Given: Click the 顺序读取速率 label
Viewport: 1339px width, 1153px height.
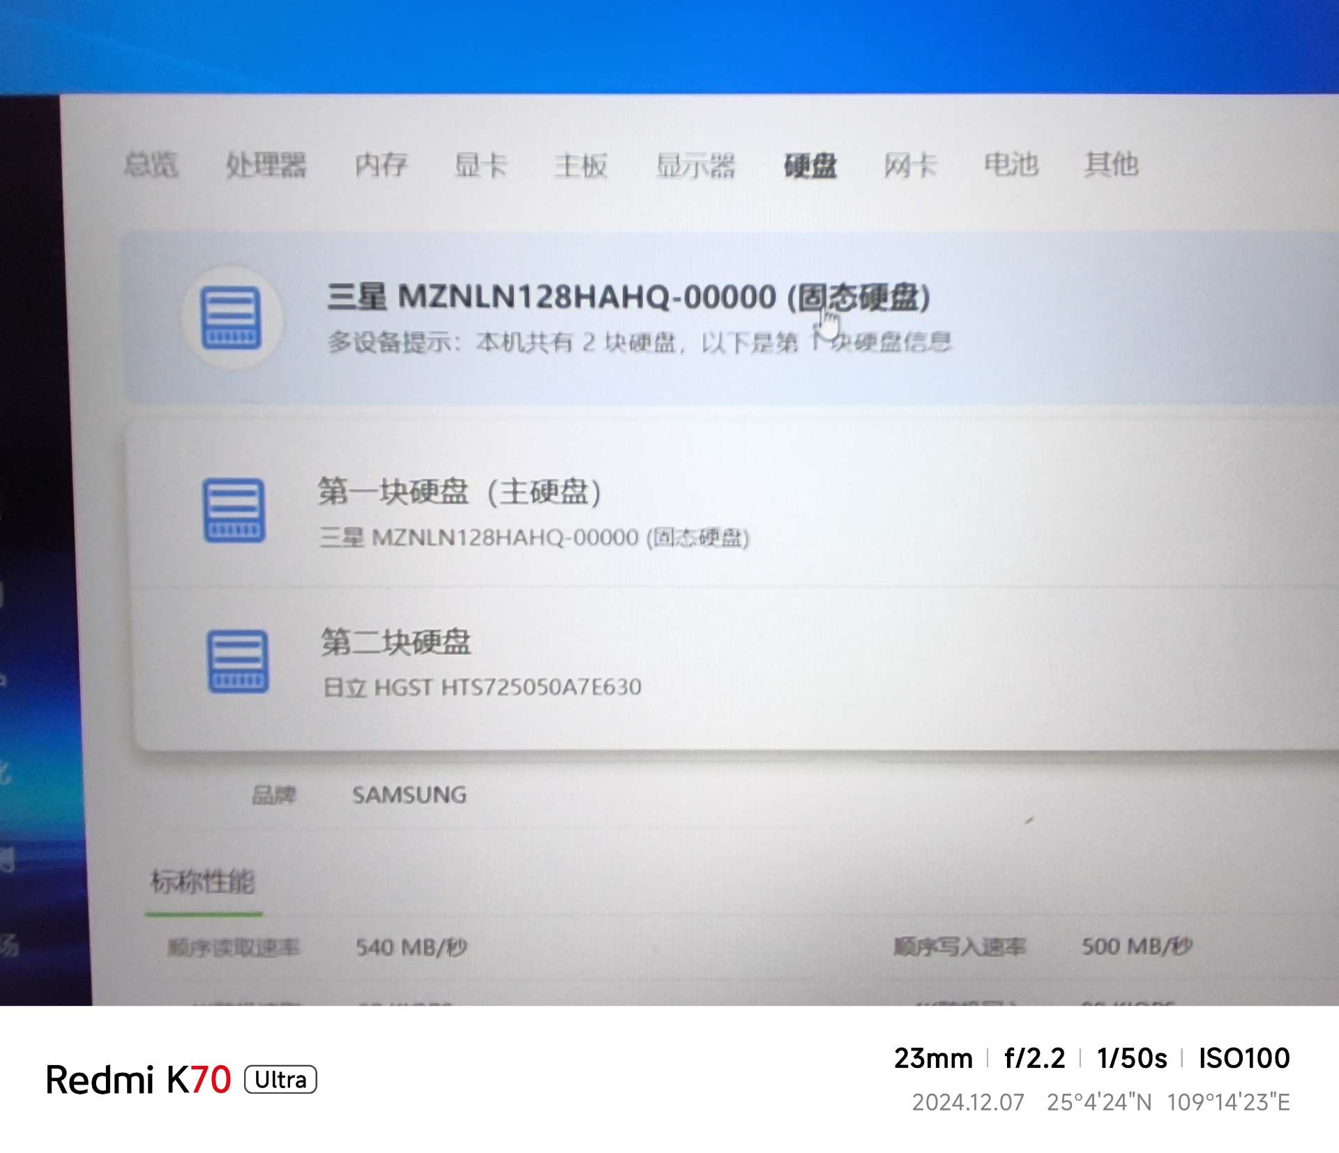Looking at the screenshot, I should [x=234, y=947].
